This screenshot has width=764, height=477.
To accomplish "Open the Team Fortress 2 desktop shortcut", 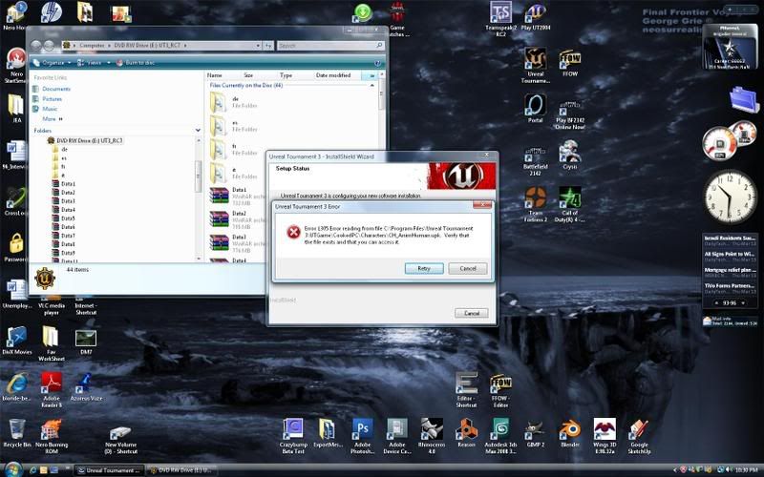I will tap(535, 205).
